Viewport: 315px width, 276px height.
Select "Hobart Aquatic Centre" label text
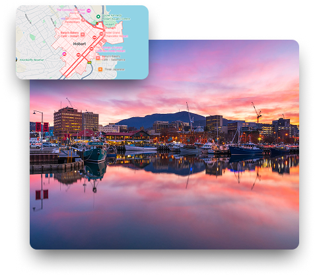[117, 19]
